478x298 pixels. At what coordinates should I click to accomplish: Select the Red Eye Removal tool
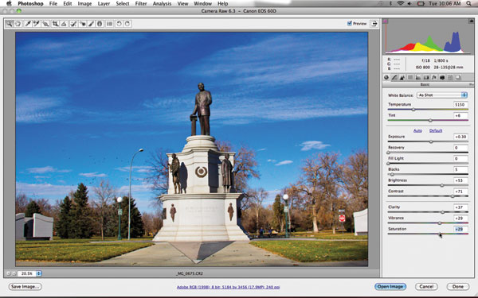click(82, 24)
